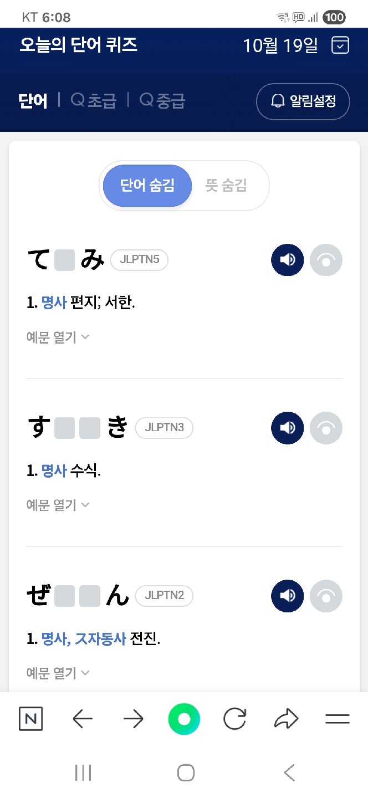Play audio for the すき word

287,428
